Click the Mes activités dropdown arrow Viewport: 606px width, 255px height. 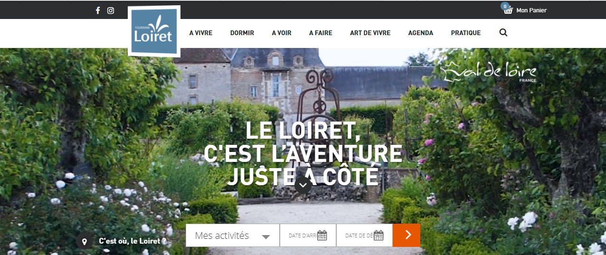click(266, 236)
